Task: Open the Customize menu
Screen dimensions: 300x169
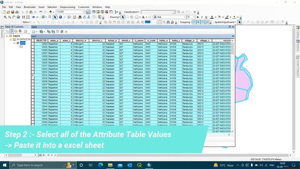Action: 84,7
